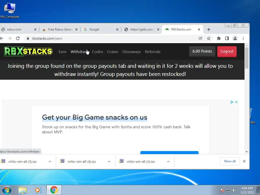This screenshot has height=195, width=260.
Task: Close the Free Robux Generator tab
Action: pos(76,29)
